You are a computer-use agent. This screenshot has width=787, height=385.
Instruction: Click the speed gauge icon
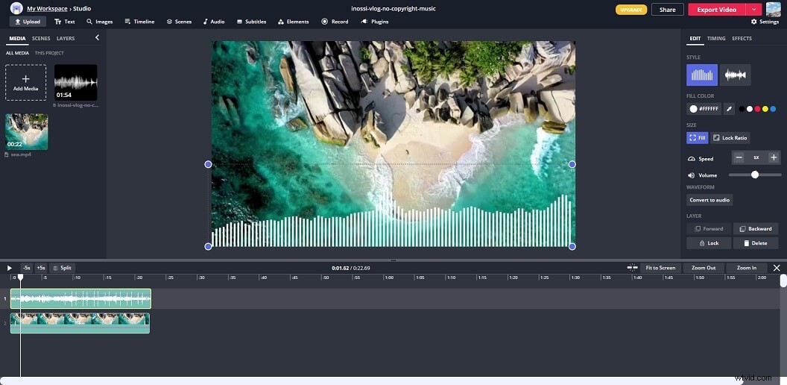pos(692,159)
